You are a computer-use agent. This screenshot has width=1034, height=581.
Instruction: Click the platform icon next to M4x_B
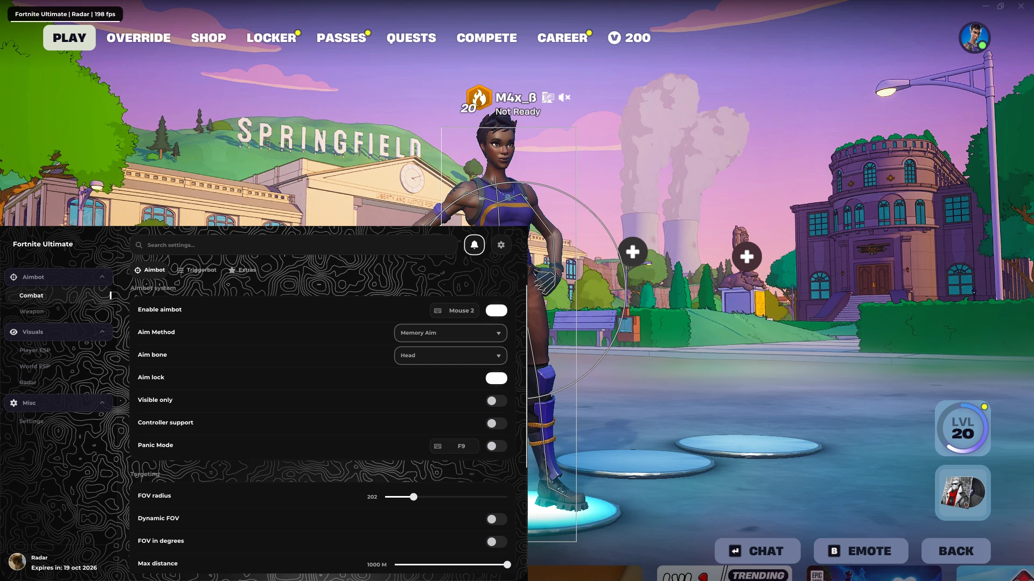click(548, 97)
